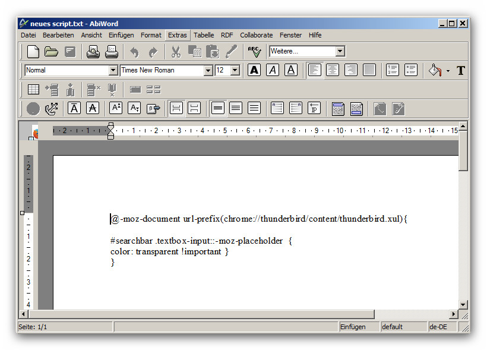
Task: Place the cursor in the line starting with #searchbar
Action: coord(201,241)
